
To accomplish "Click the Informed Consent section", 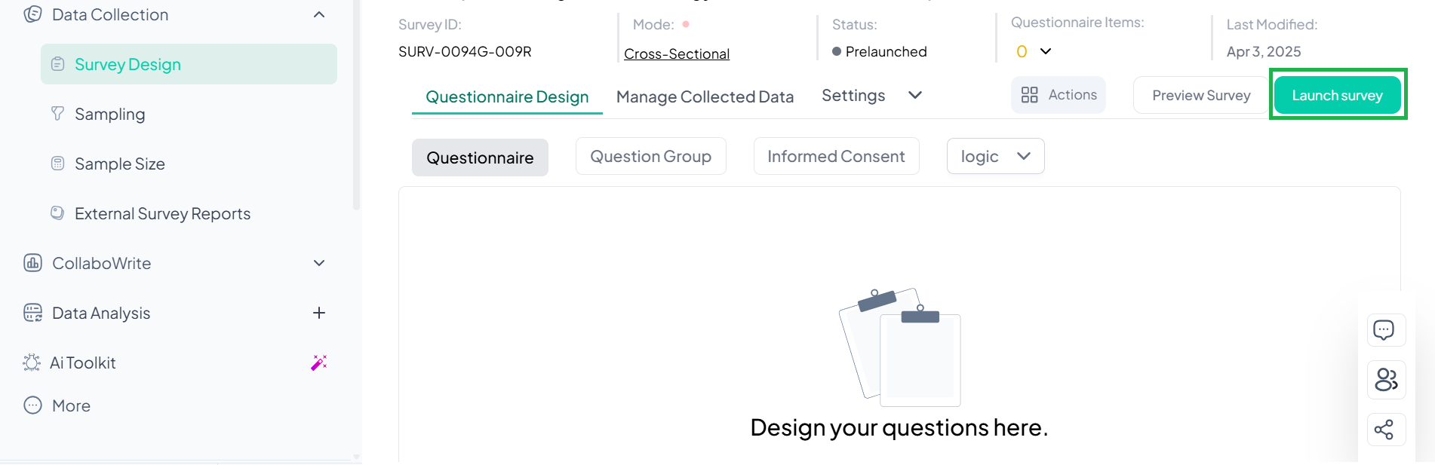I will [x=835, y=156].
